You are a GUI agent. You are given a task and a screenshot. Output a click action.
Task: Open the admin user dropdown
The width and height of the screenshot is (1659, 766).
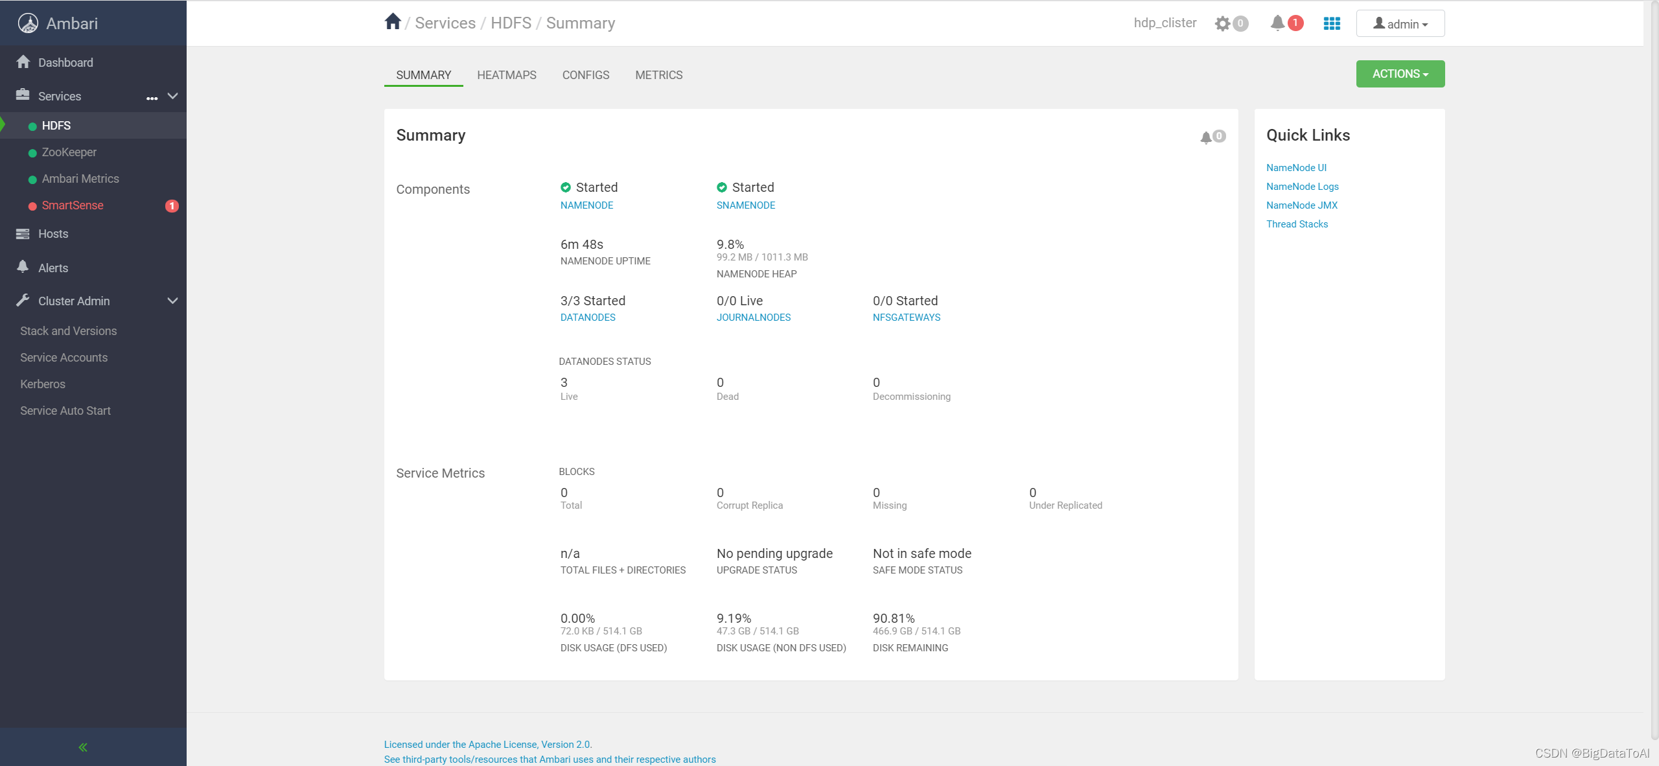tap(1400, 23)
